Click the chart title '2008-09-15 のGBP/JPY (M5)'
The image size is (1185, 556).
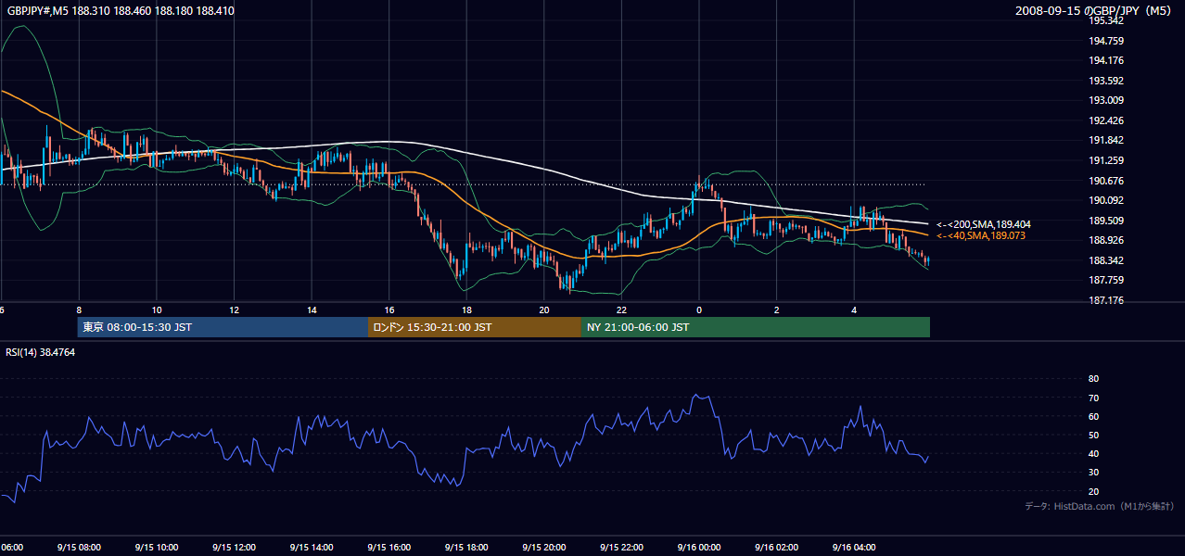coord(1094,11)
